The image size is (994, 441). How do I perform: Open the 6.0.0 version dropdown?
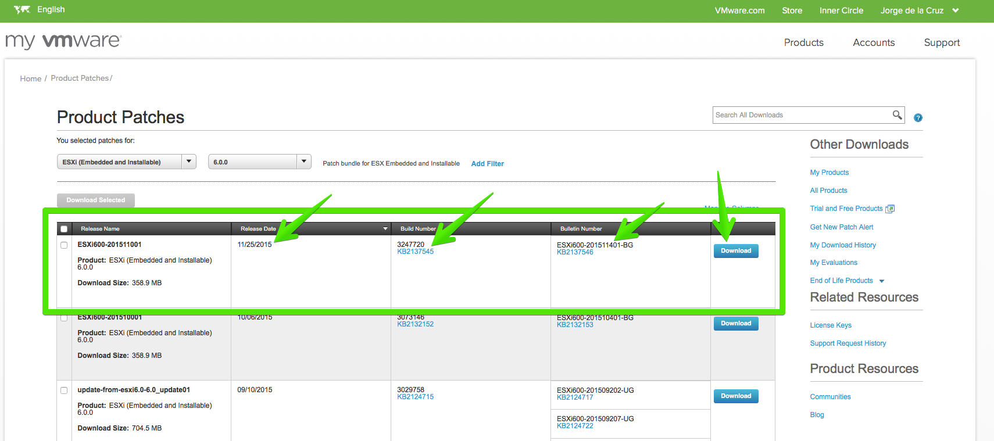point(259,162)
